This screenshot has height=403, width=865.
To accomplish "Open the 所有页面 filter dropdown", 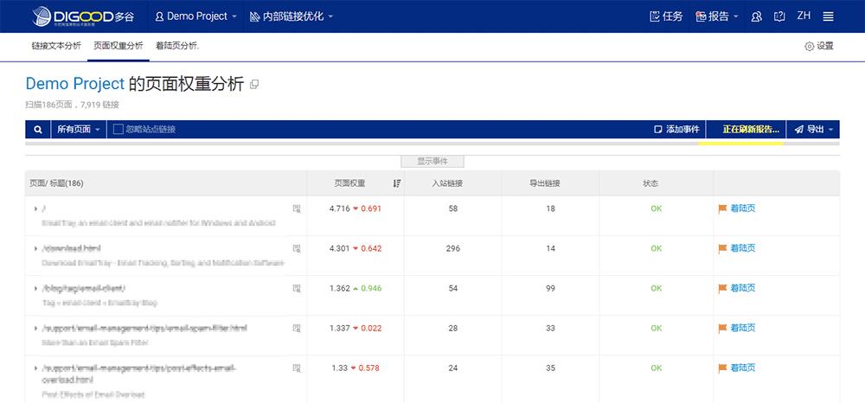I will point(79,130).
